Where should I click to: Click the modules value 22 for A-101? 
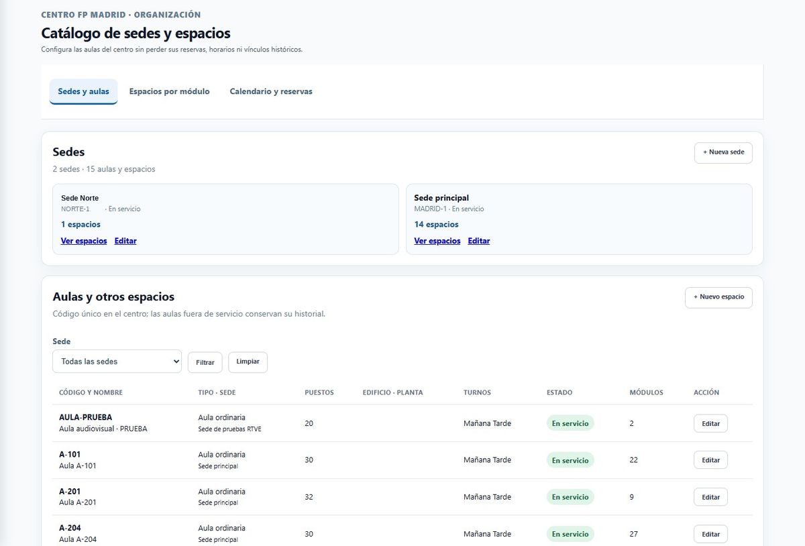coord(634,460)
